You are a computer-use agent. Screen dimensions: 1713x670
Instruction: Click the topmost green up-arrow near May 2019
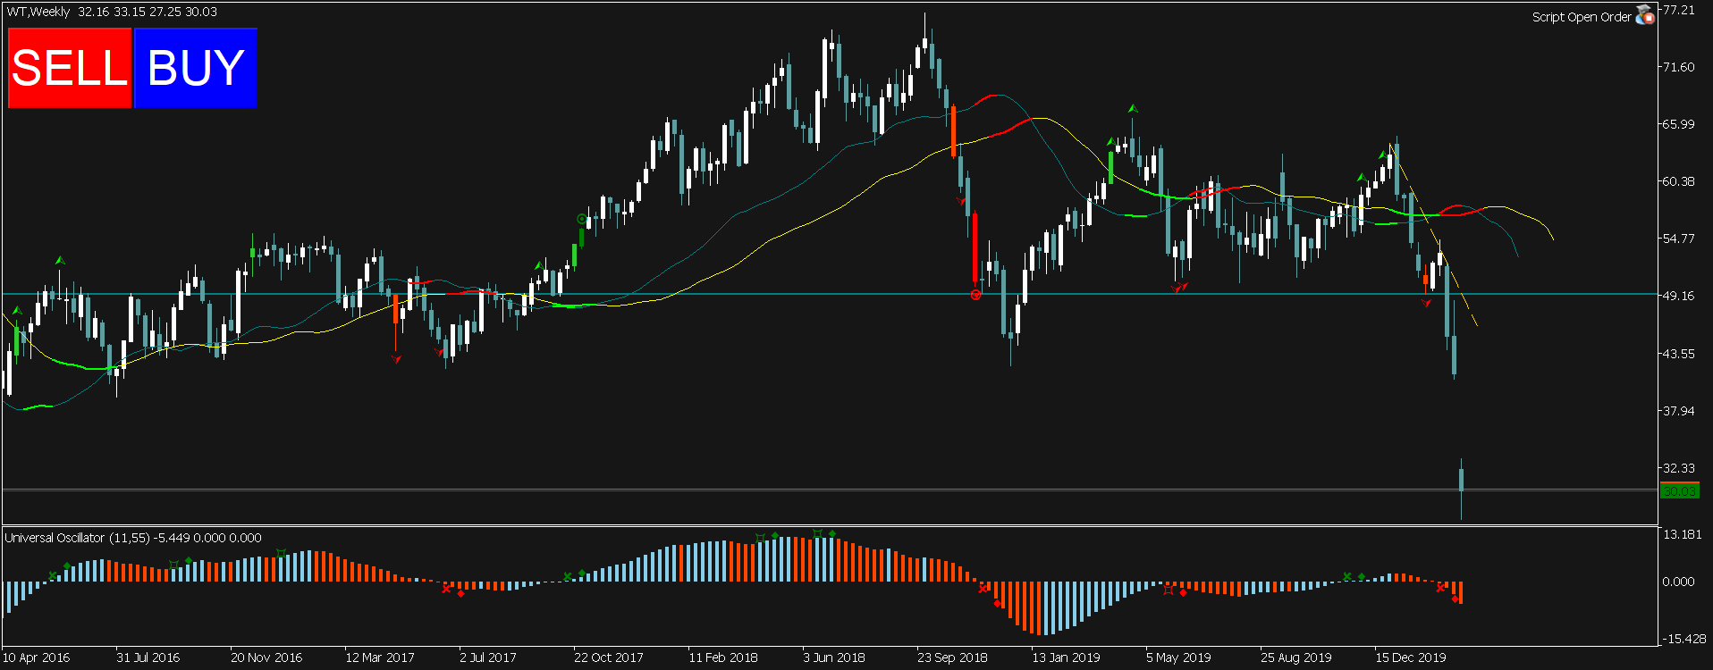coord(1133,109)
